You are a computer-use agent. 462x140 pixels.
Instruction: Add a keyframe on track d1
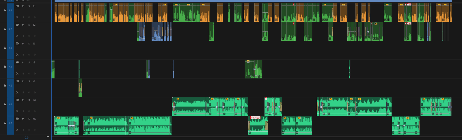click(x=29, y=17)
